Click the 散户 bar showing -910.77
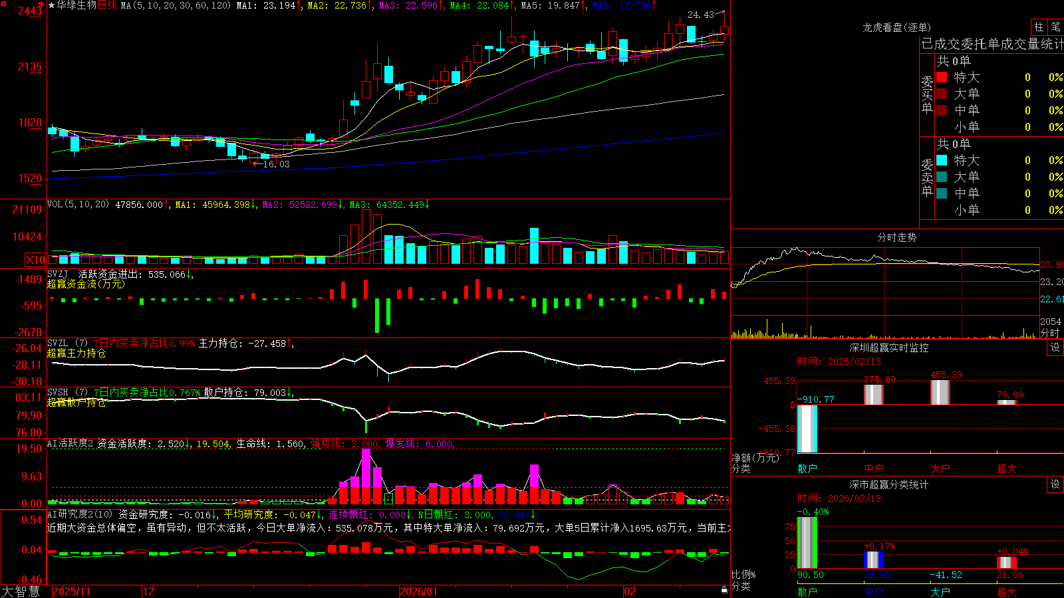 tap(807, 429)
